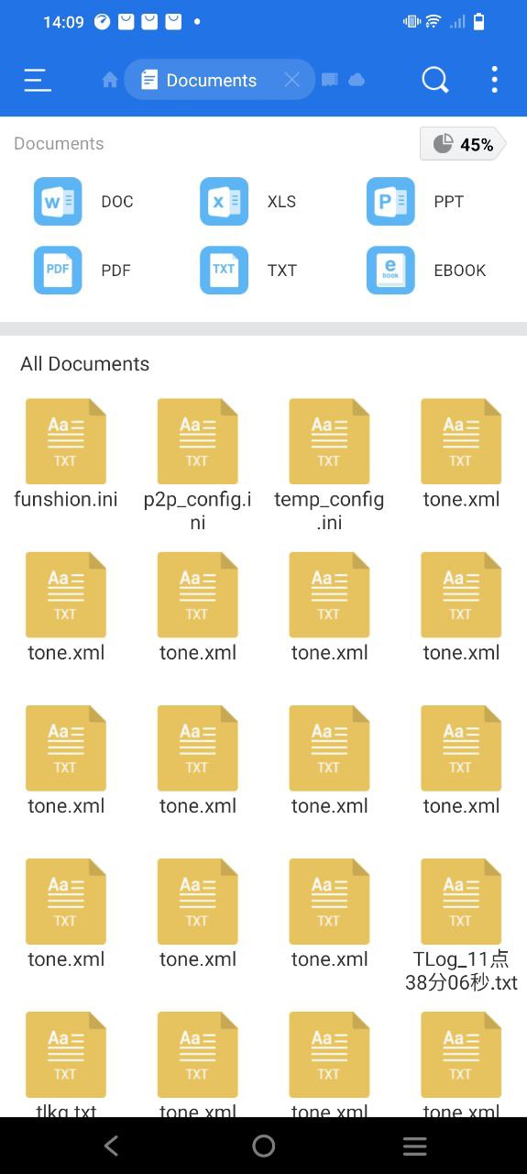Open the hamburger navigation menu

(x=38, y=81)
